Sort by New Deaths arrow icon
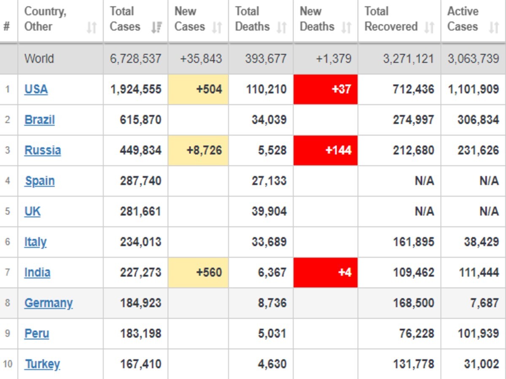 point(346,28)
